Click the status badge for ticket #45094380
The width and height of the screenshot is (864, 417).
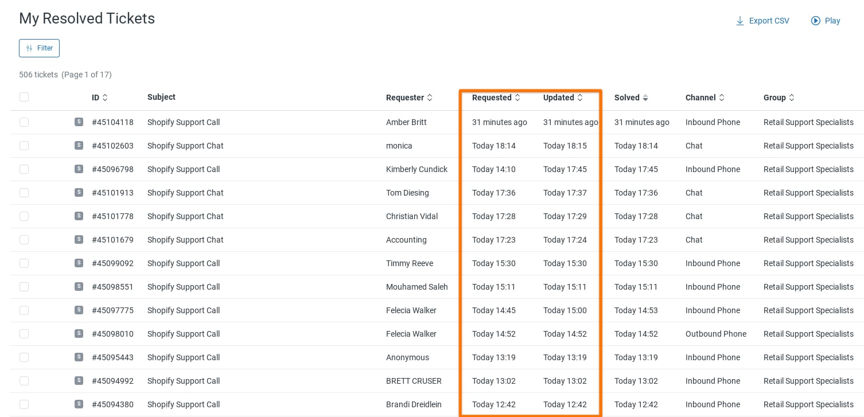point(79,404)
